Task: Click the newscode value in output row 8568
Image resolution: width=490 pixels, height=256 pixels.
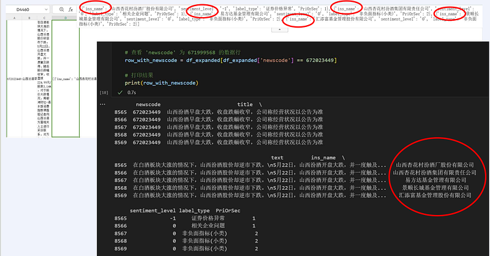Action: 146,135
